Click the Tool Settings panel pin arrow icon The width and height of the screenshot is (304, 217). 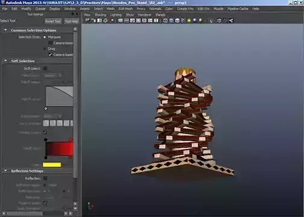click(x=72, y=14)
